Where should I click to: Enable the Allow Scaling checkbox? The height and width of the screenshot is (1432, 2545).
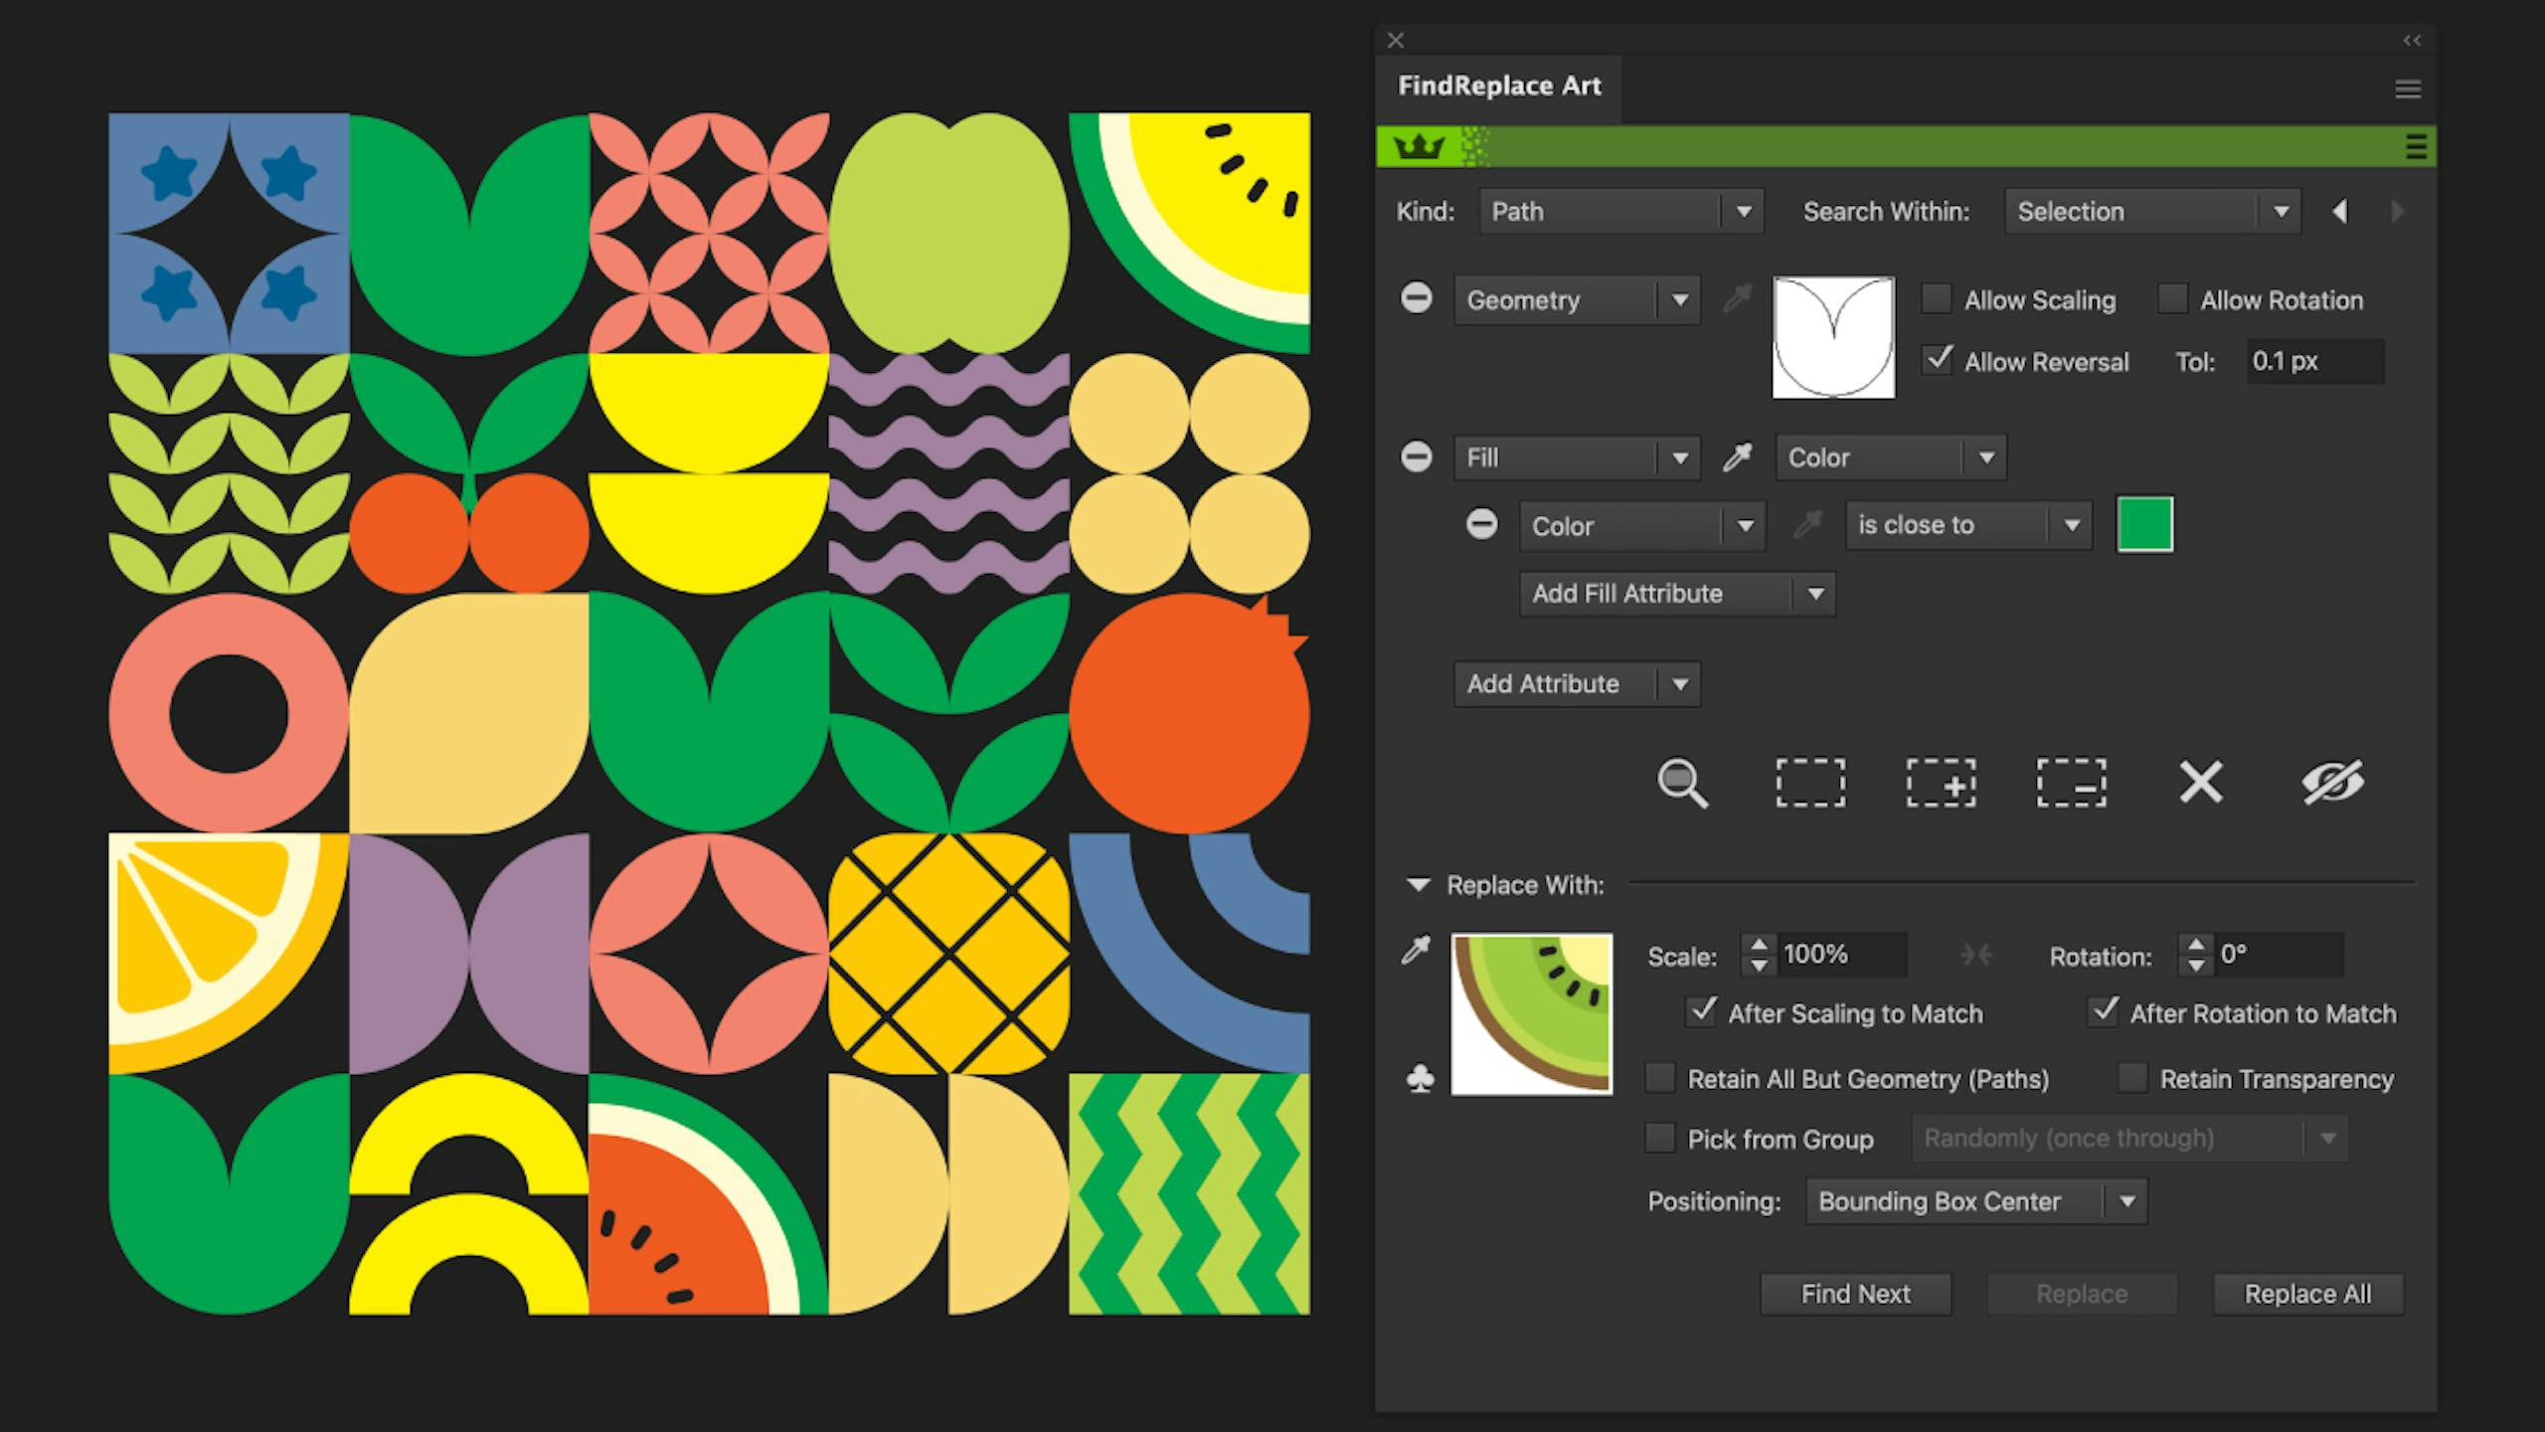point(1937,299)
